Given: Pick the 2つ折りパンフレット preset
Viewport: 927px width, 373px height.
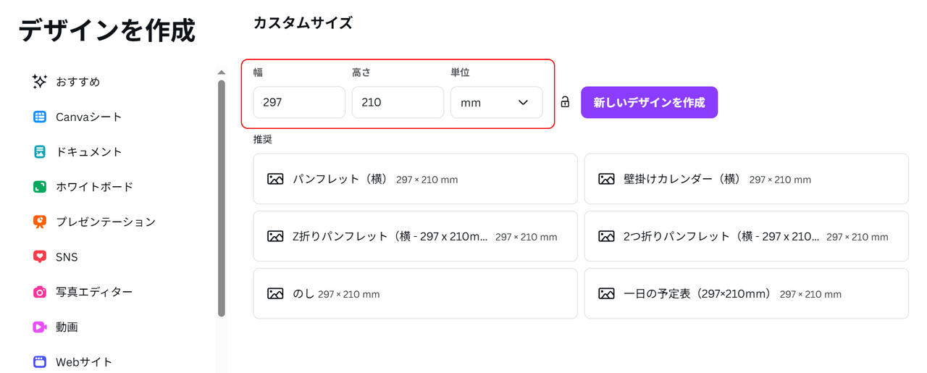Looking at the screenshot, I should (746, 236).
